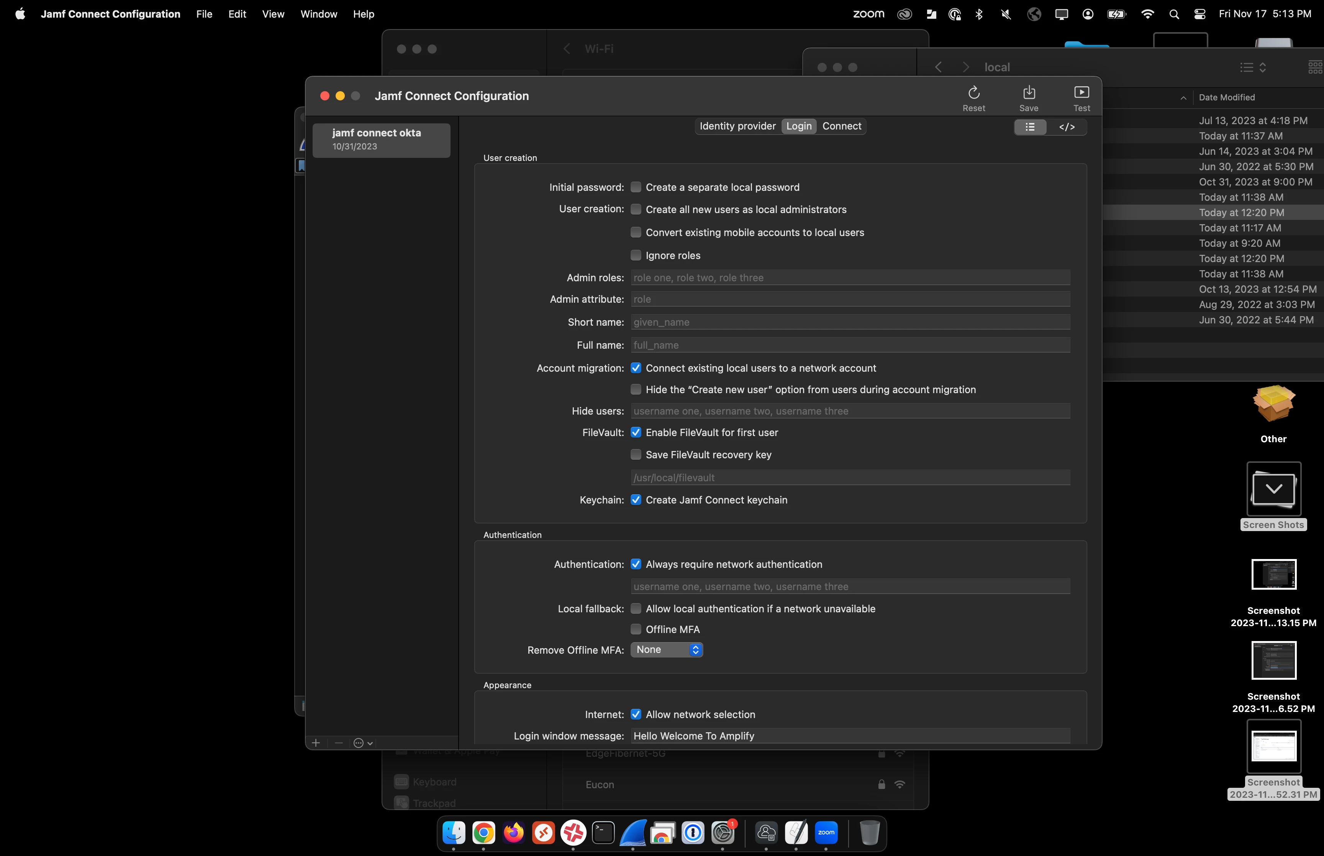This screenshot has width=1324, height=856.
Task: Open Jamf Connect Configuration Dock icon
Action: [766, 832]
